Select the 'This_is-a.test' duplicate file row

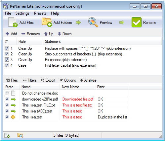point(66,117)
